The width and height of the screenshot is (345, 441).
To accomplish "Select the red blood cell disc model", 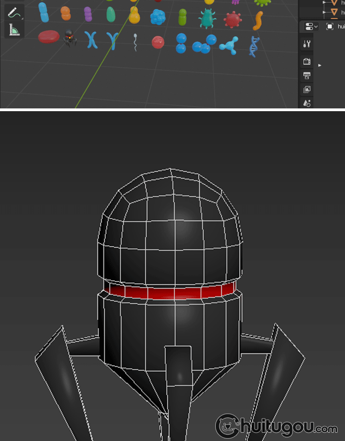I will 49,37.
